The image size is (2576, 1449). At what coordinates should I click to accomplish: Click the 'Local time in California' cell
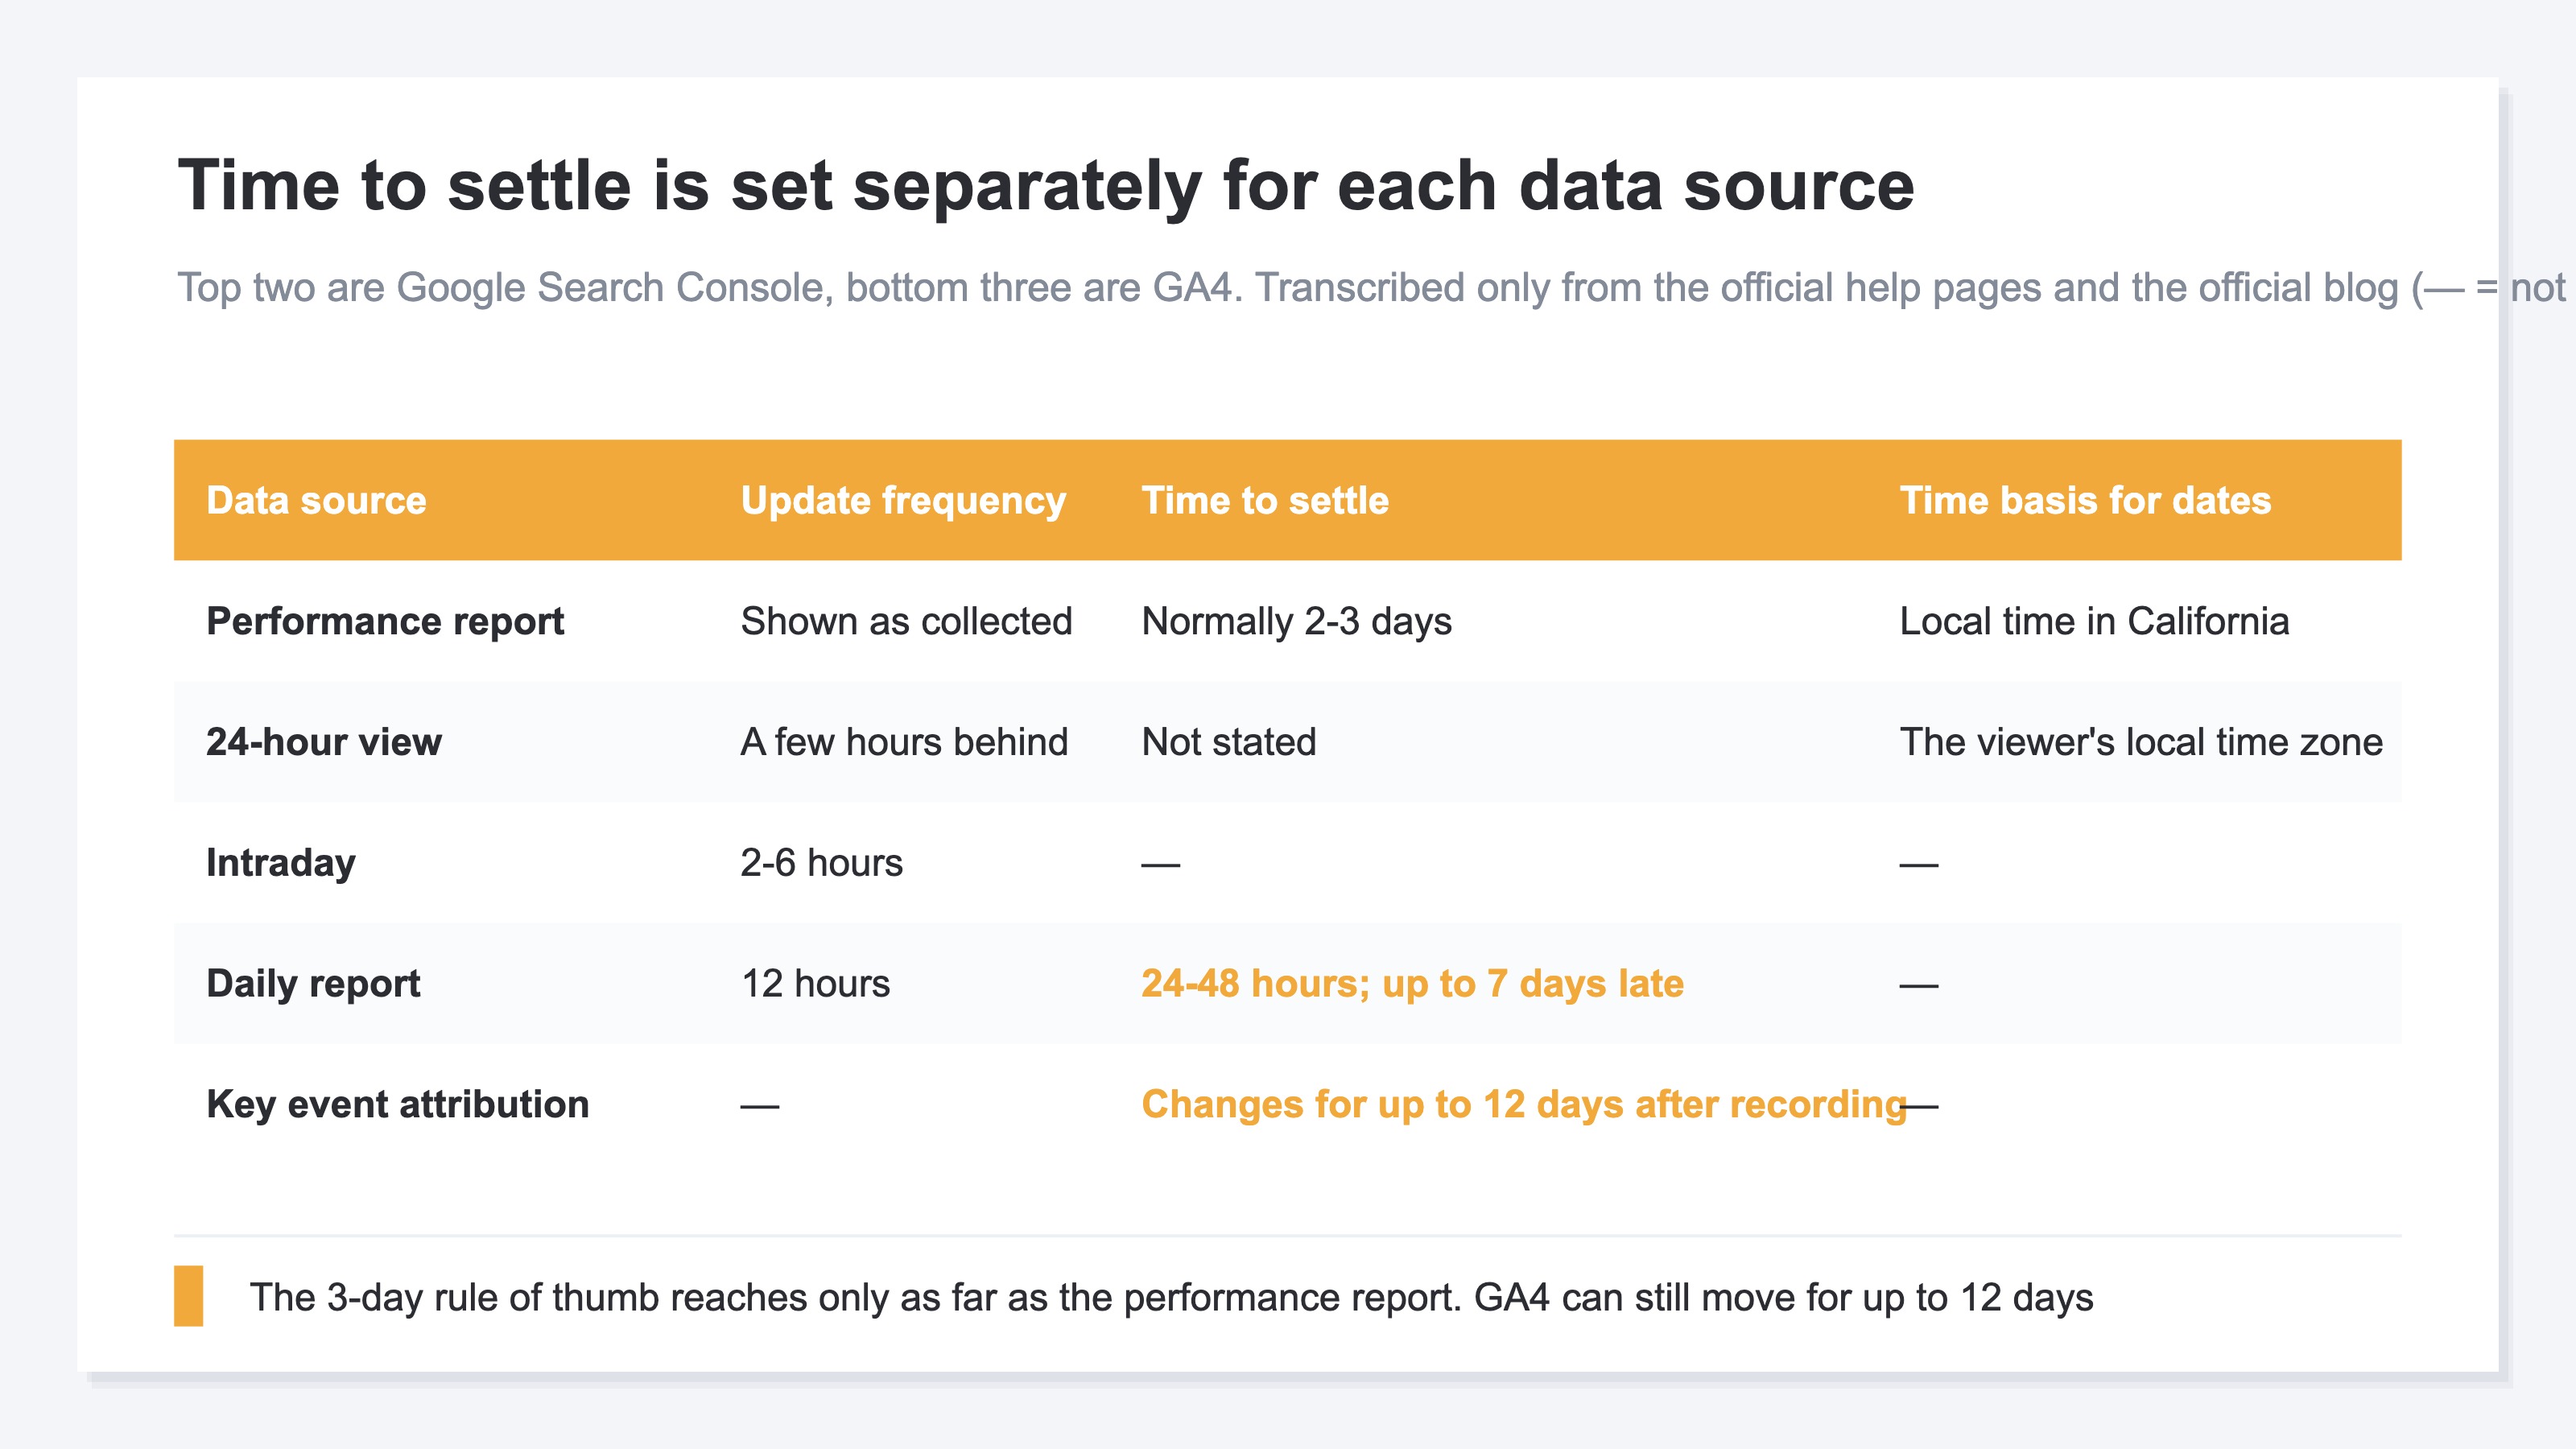[2094, 621]
